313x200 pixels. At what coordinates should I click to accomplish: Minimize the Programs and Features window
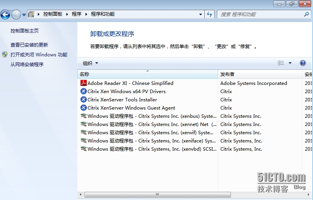tap(279, 4)
